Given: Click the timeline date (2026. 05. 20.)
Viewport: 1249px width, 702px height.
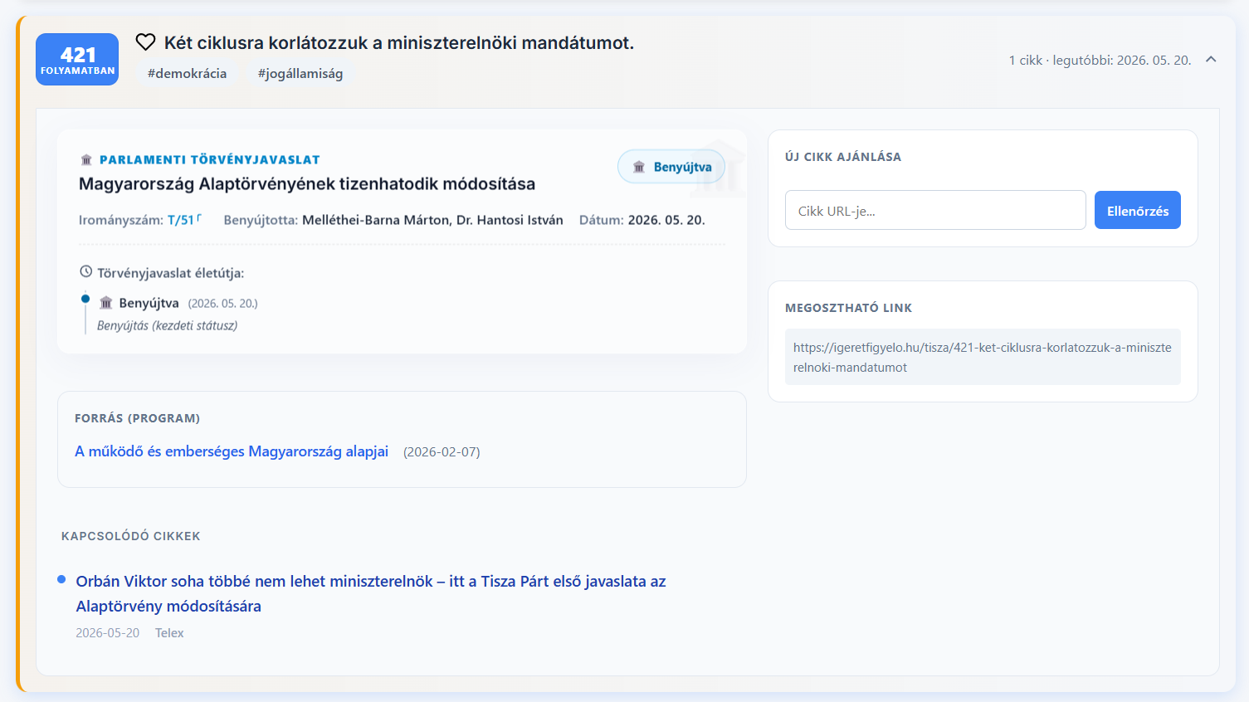Looking at the screenshot, I should click(x=222, y=304).
